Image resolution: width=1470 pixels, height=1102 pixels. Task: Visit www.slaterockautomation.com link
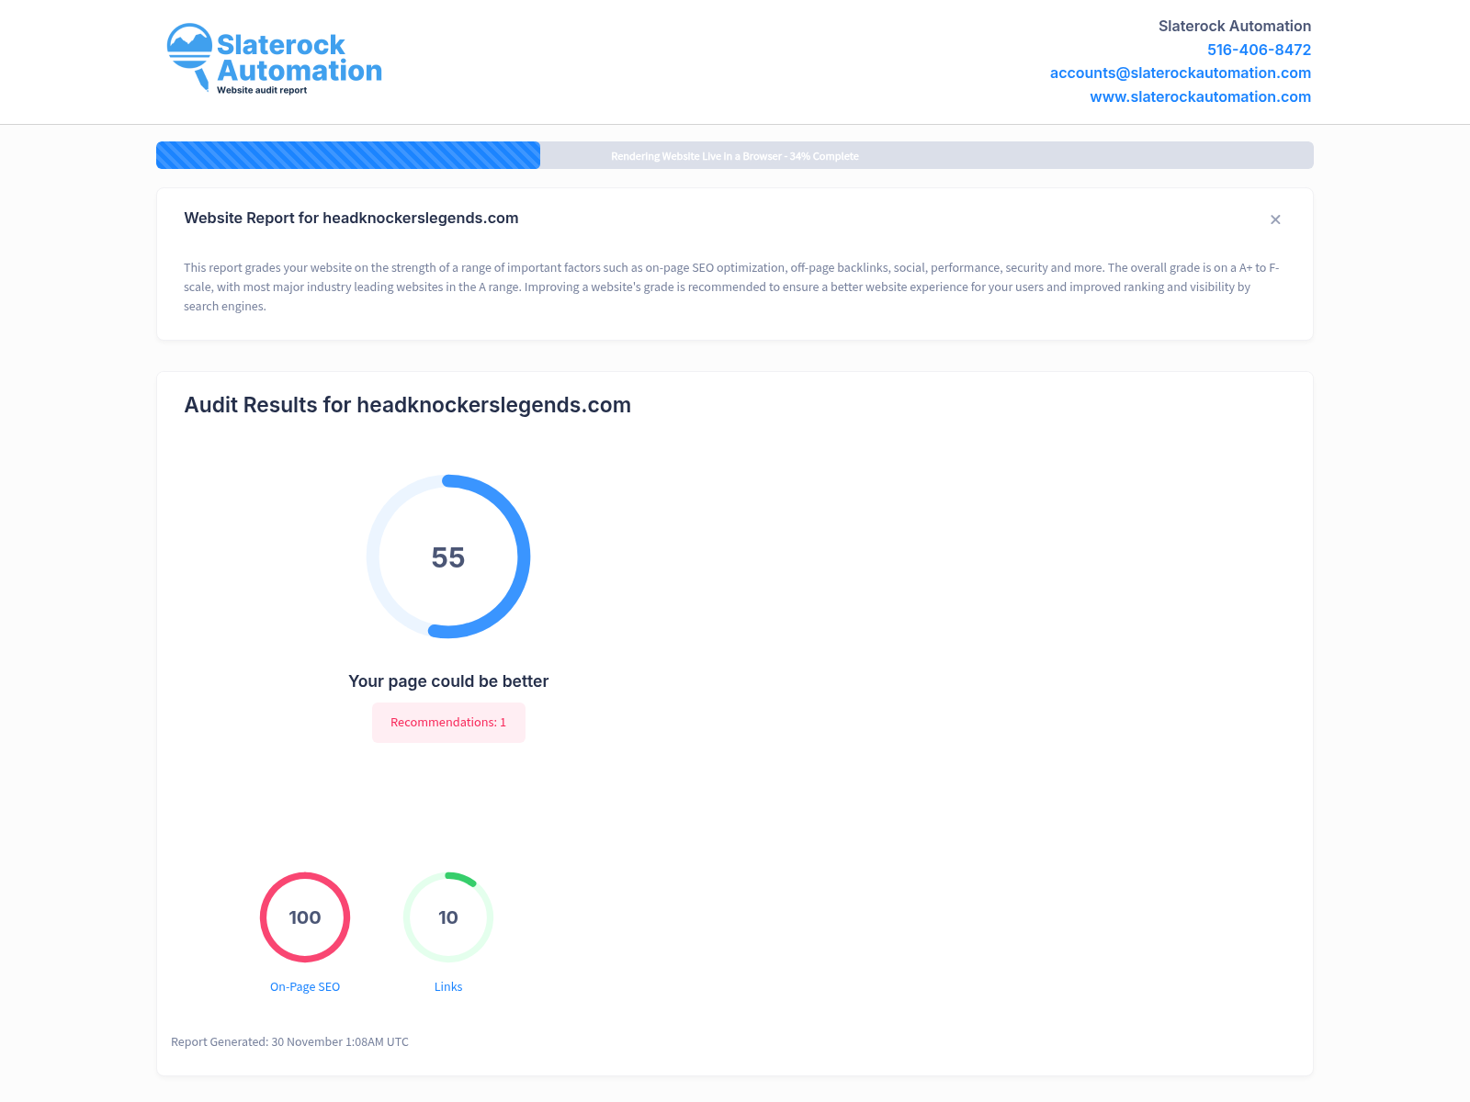[1200, 97]
